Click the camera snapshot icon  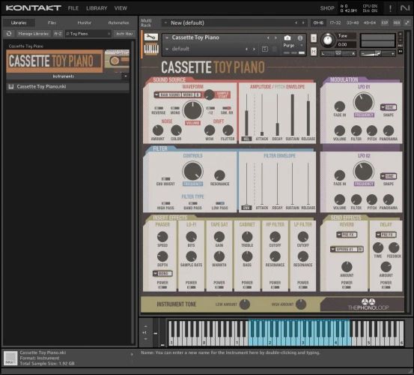287,37
